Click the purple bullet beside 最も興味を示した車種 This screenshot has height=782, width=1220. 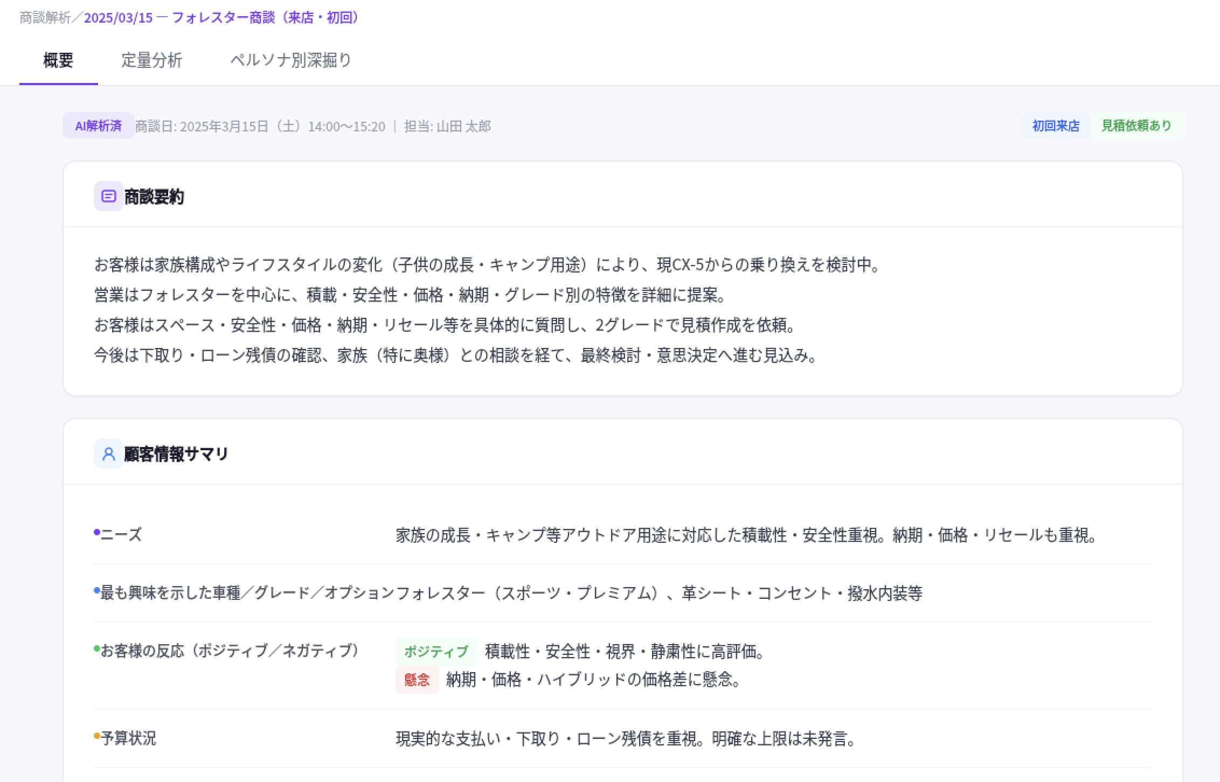[96, 589]
